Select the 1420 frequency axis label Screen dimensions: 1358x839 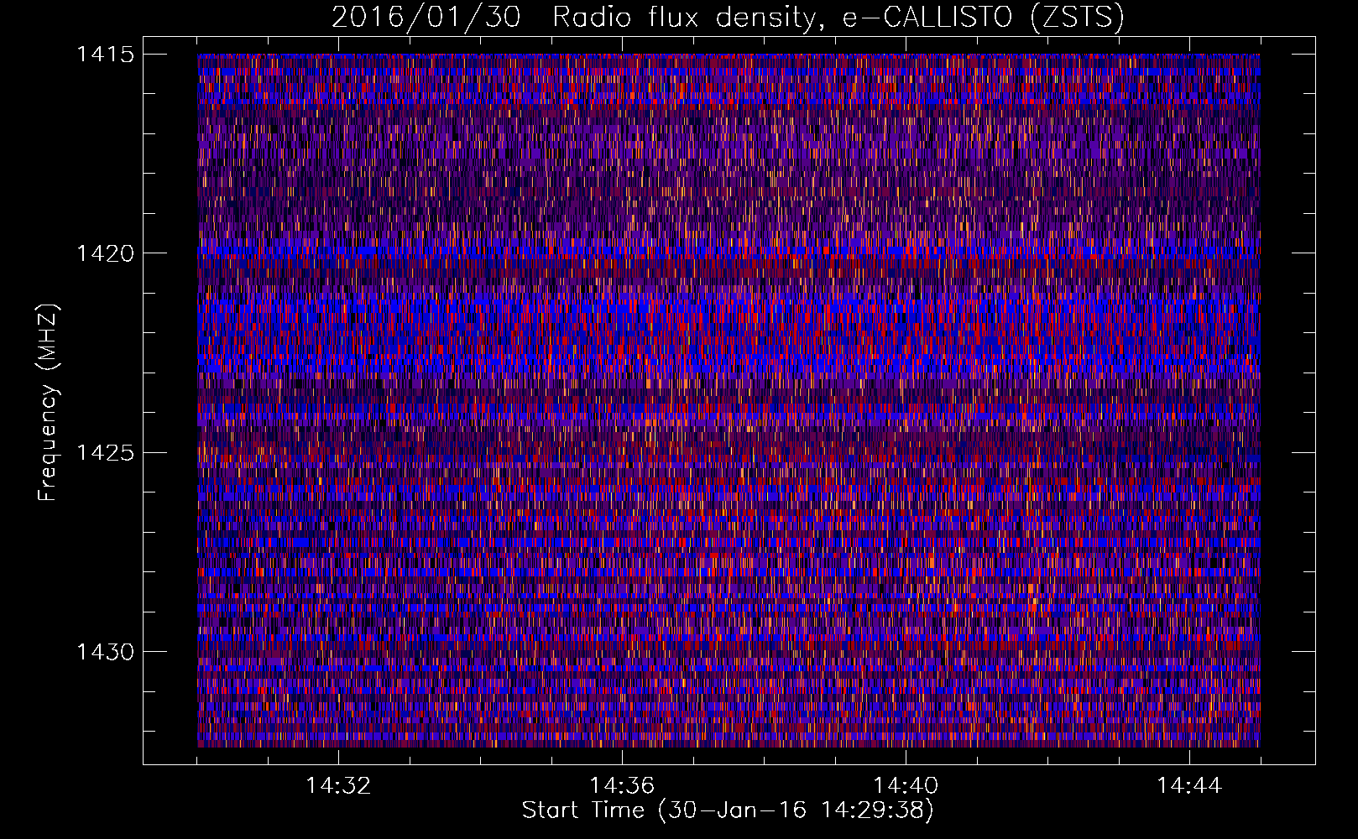point(105,253)
